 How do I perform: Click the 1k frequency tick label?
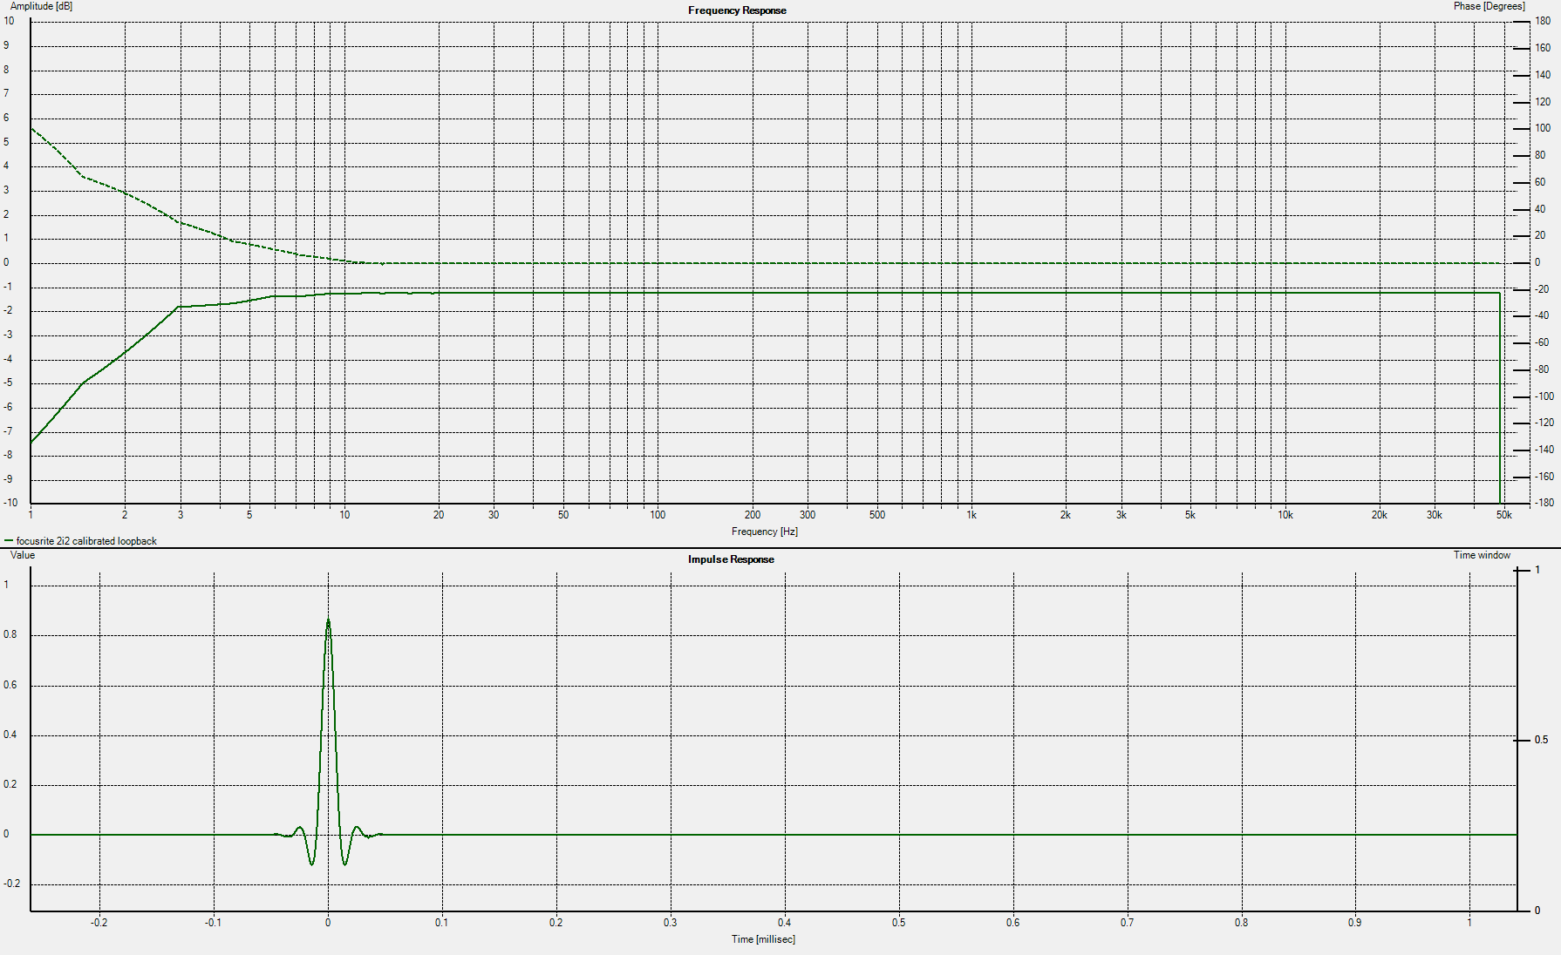click(x=971, y=515)
